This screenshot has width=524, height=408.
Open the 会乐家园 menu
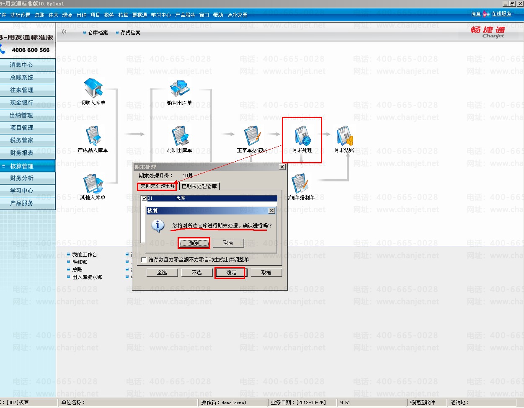tap(237, 15)
